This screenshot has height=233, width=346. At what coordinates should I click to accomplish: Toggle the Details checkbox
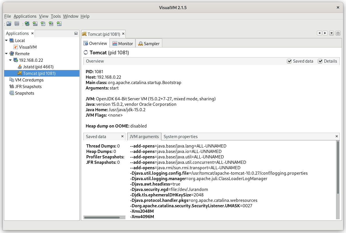320,61
